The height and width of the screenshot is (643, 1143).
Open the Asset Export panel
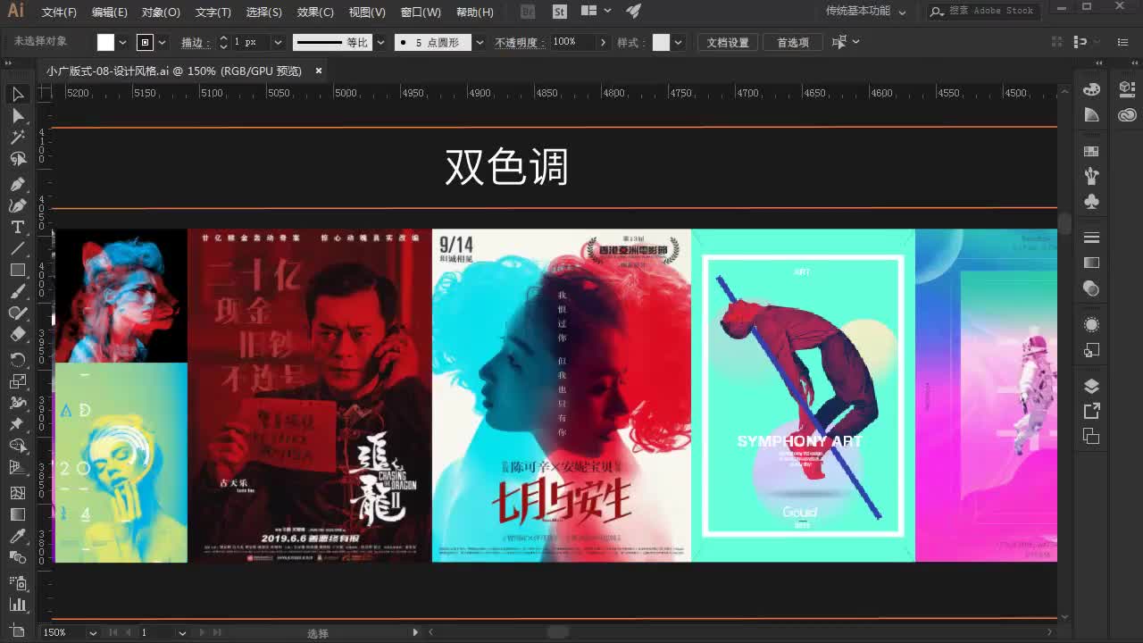pyautogui.click(x=1091, y=411)
